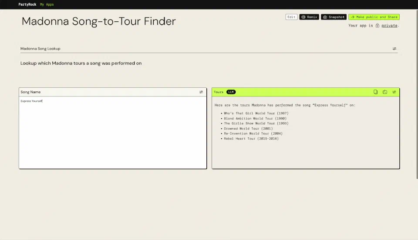The width and height of the screenshot is (418, 240).
Task: Open settings icon for Madonna Song Lookup widget
Action: click(x=394, y=49)
